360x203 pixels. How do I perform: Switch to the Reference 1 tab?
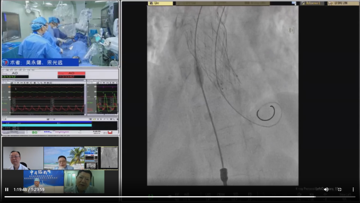click(x=312, y=3)
